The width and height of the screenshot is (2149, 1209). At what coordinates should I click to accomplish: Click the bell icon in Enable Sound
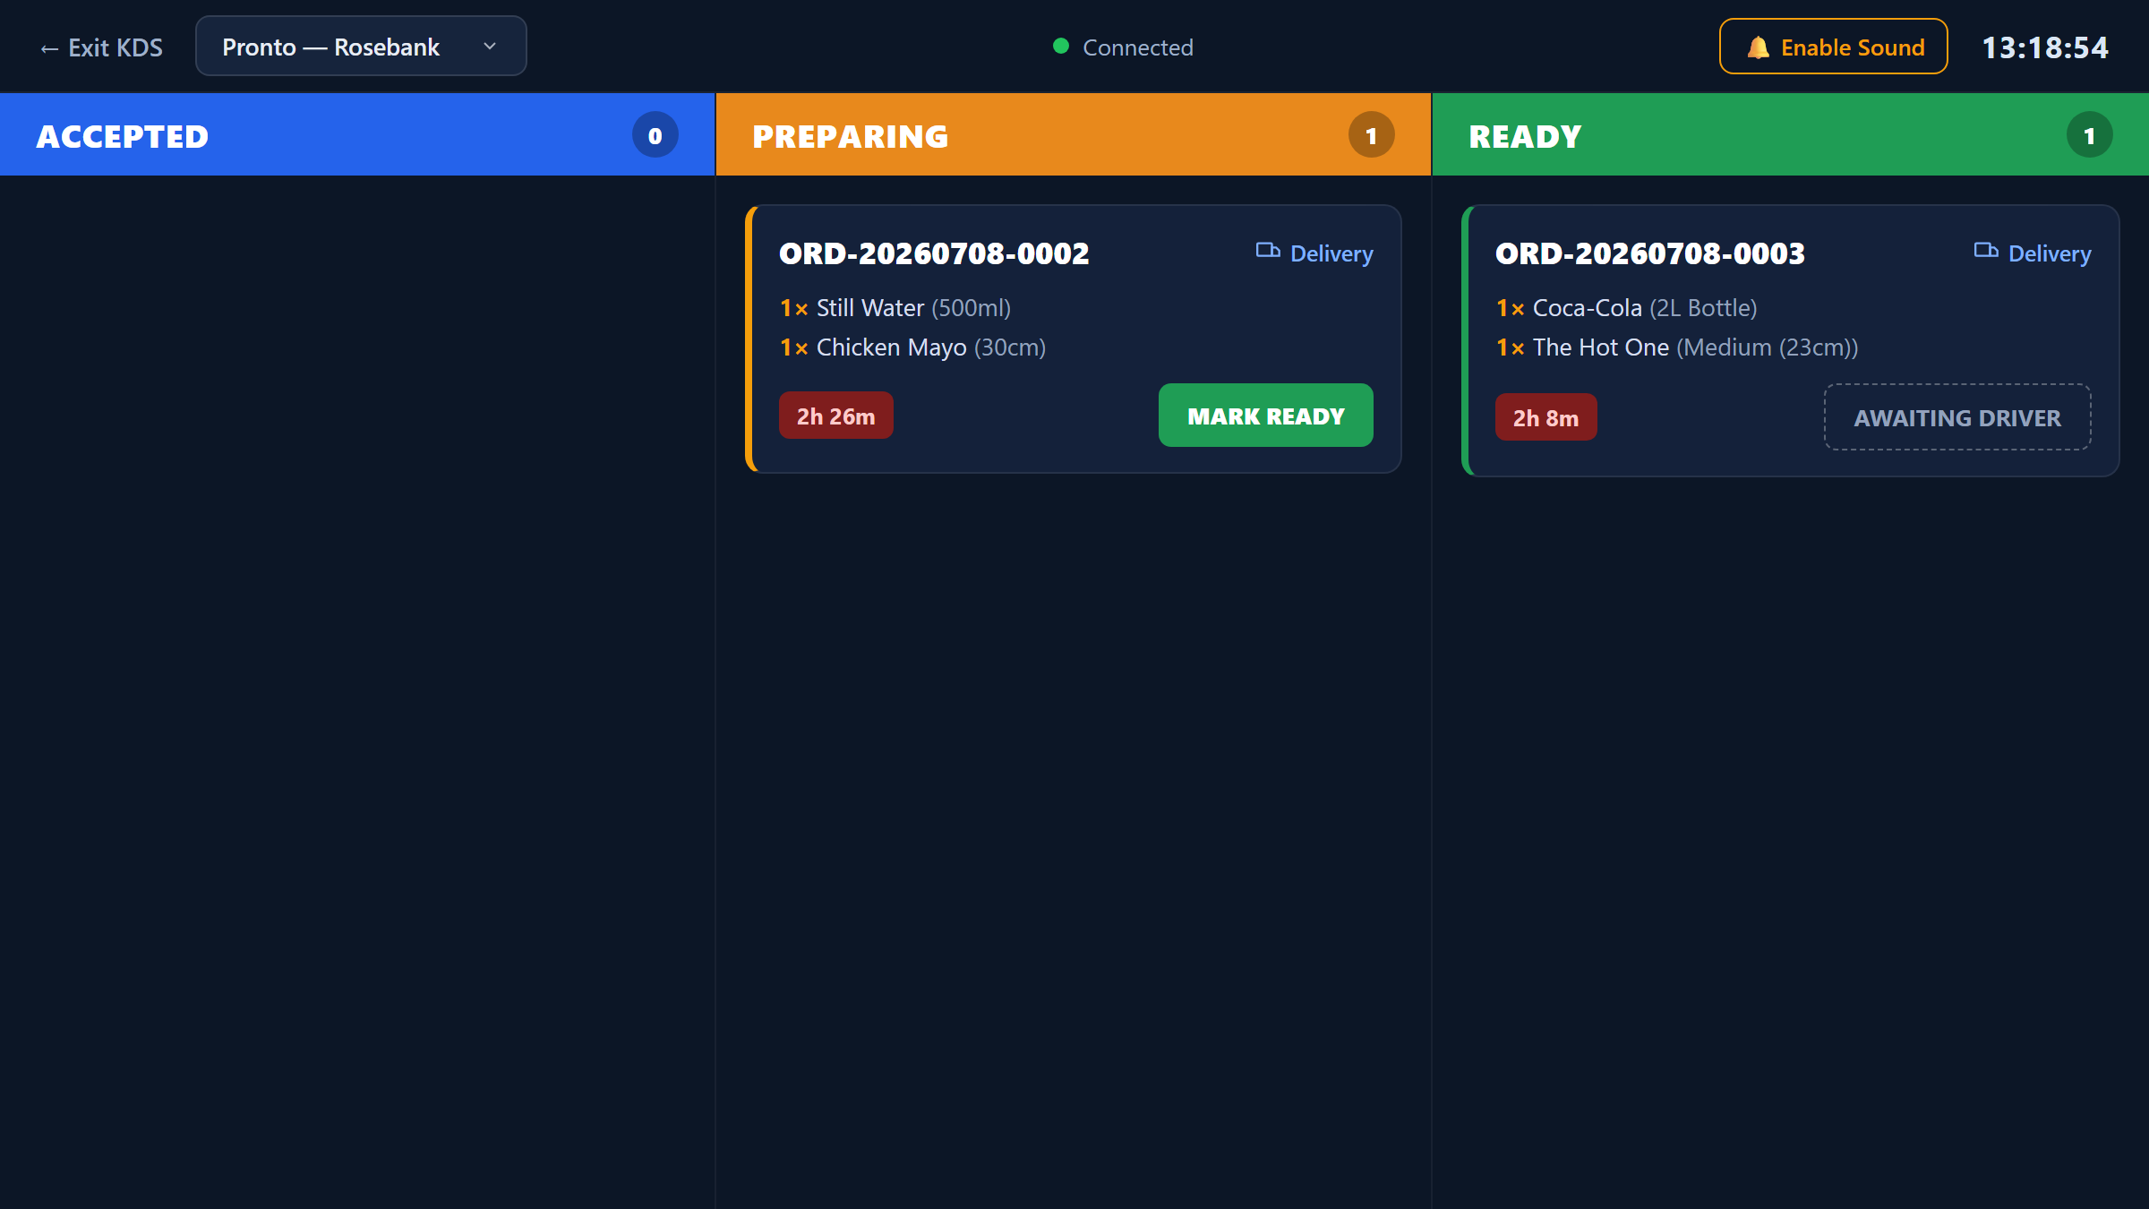pos(1758,47)
